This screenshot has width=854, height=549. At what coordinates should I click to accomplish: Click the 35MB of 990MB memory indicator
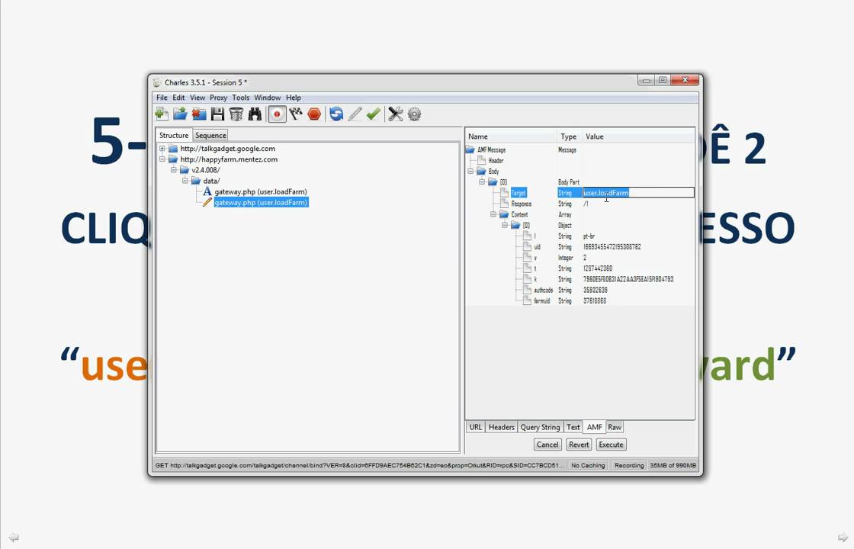[673, 465]
